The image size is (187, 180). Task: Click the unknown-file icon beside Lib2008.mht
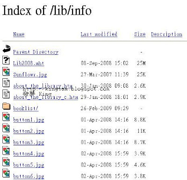point(6,60)
